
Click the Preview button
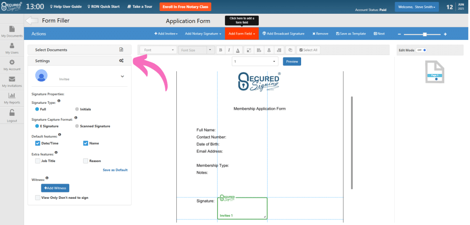point(292,62)
